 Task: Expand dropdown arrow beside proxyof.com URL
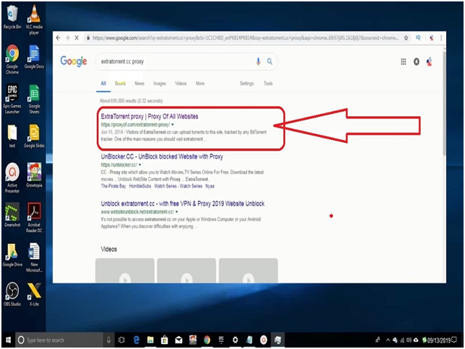(173, 125)
